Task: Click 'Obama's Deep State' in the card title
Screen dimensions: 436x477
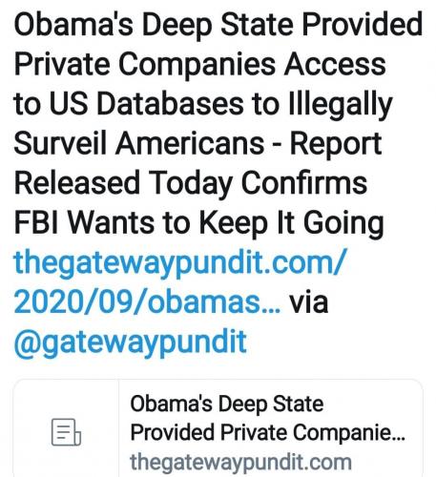Action: pos(227,404)
